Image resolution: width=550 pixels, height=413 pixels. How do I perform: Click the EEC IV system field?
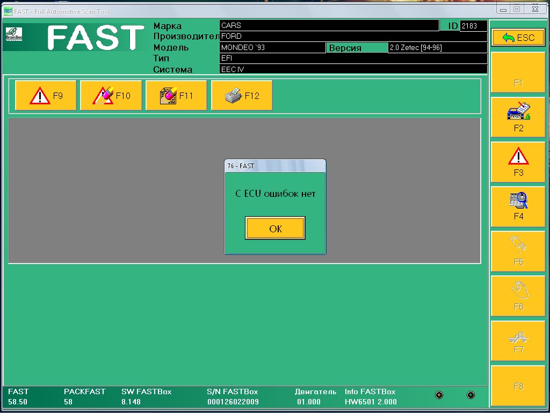point(353,69)
